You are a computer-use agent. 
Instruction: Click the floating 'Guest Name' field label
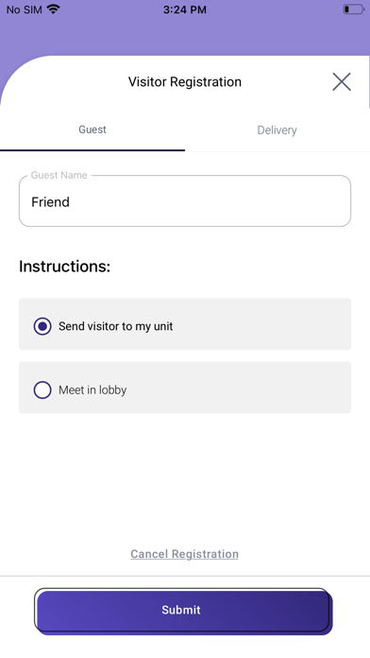[59, 175]
